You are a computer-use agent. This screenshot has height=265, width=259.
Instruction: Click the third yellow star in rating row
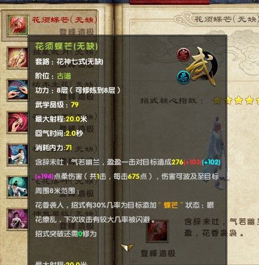pyautogui.click(x=239, y=100)
